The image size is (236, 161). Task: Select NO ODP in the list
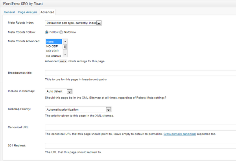pyautogui.click(x=54, y=46)
